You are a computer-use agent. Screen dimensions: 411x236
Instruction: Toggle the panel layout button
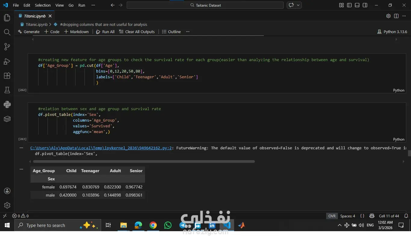[x=357, y=5]
